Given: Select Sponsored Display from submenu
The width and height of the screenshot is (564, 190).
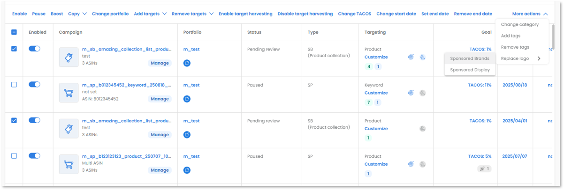Looking at the screenshot, I should (470, 70).
